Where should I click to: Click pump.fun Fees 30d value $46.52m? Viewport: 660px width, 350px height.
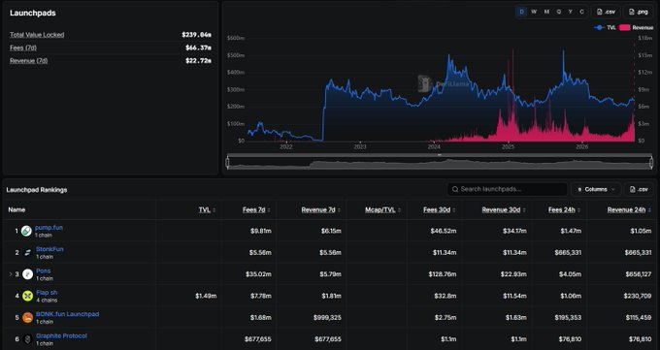(x=444, y=231)
